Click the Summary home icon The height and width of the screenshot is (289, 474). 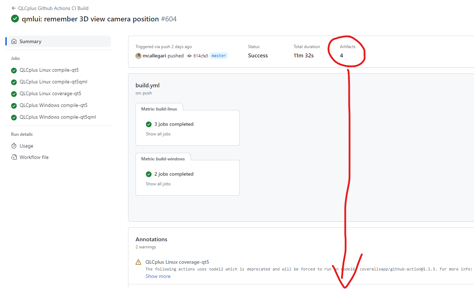[x=14, y=41]
